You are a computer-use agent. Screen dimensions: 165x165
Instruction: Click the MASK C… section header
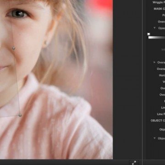159,9
